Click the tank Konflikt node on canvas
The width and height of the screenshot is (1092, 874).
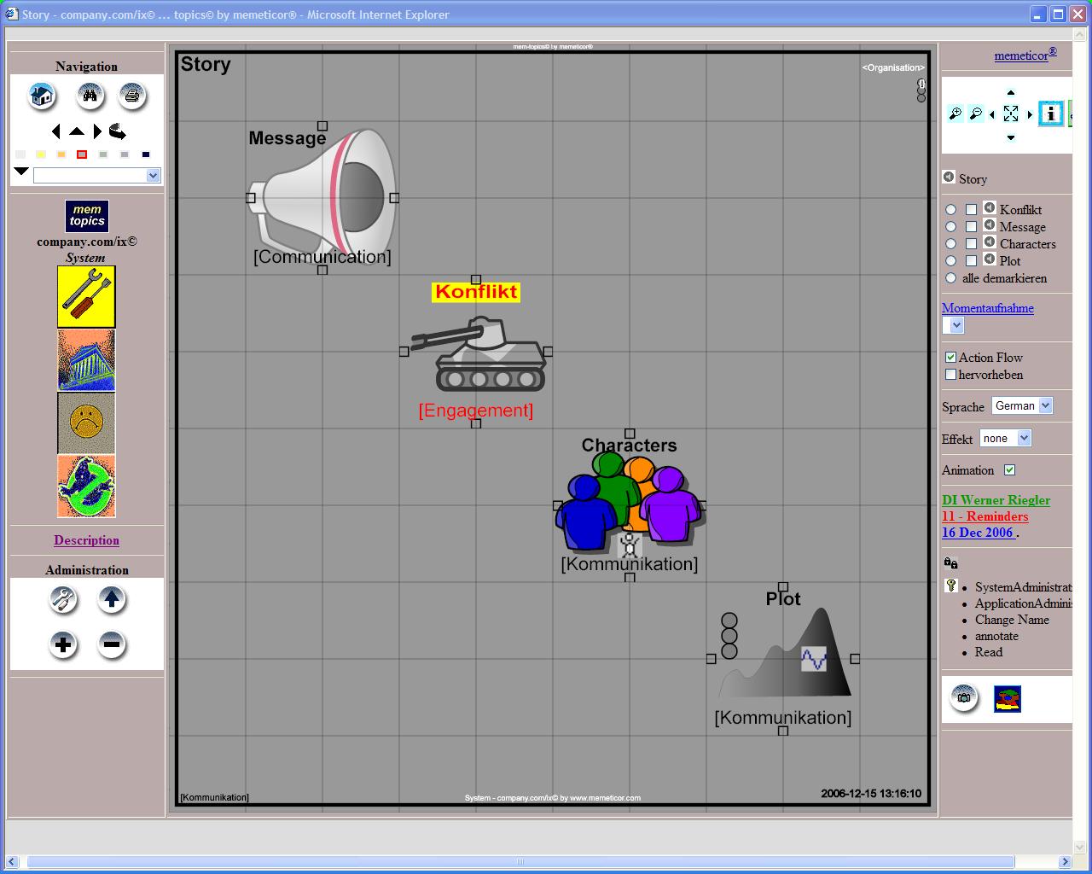pyautogui.click(x=478, y=354)
